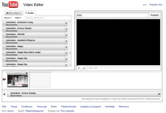Add Animation - GUITAR track
The height and width of the screenshot is (113, 166).
coord(66,35)
